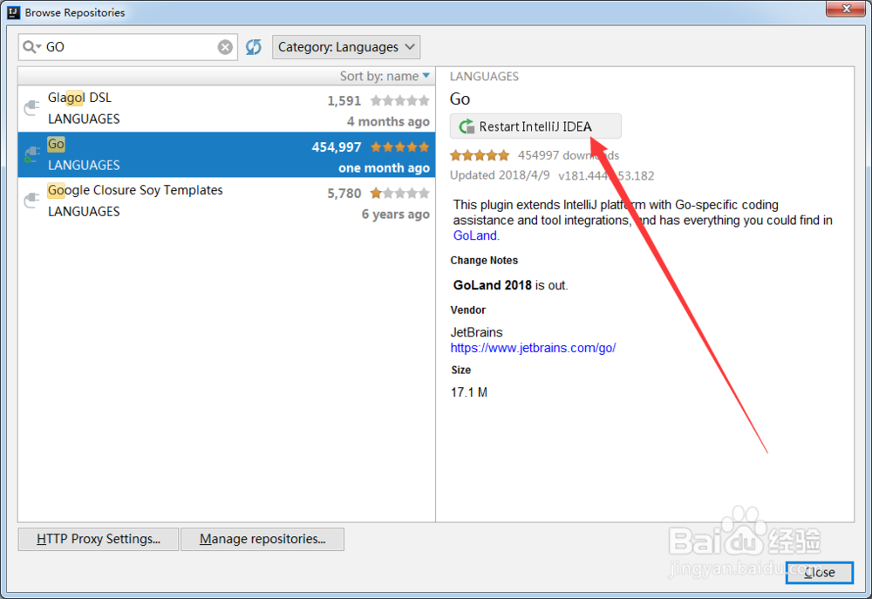Screen dimensions: 872x599
Task: Click the Go heading in details panel
Action: click(x=460, y=99)
